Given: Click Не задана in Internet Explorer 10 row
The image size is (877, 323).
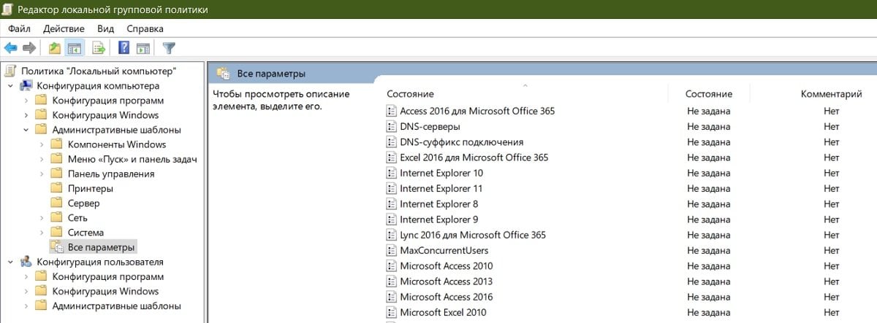Looking at the screenshot, I should pyautogui.click(x=708, y=173).
